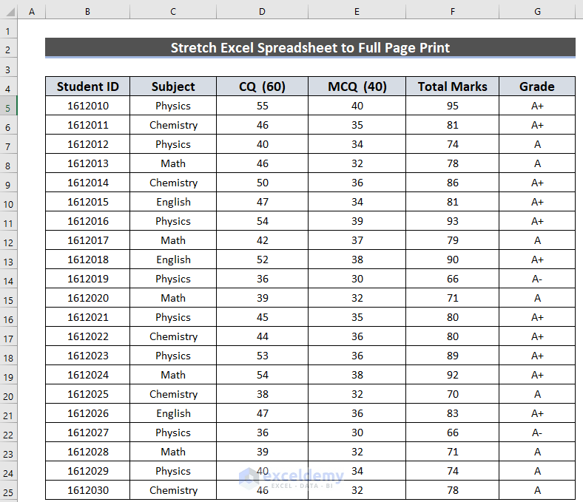583x502 pixels.
Task: Click the Grade cell for student 1612027
Action: coord(537,433)
